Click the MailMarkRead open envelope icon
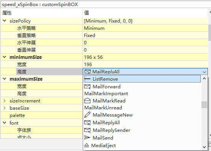Viewport: 211px width, 151px height. [87, 101]
